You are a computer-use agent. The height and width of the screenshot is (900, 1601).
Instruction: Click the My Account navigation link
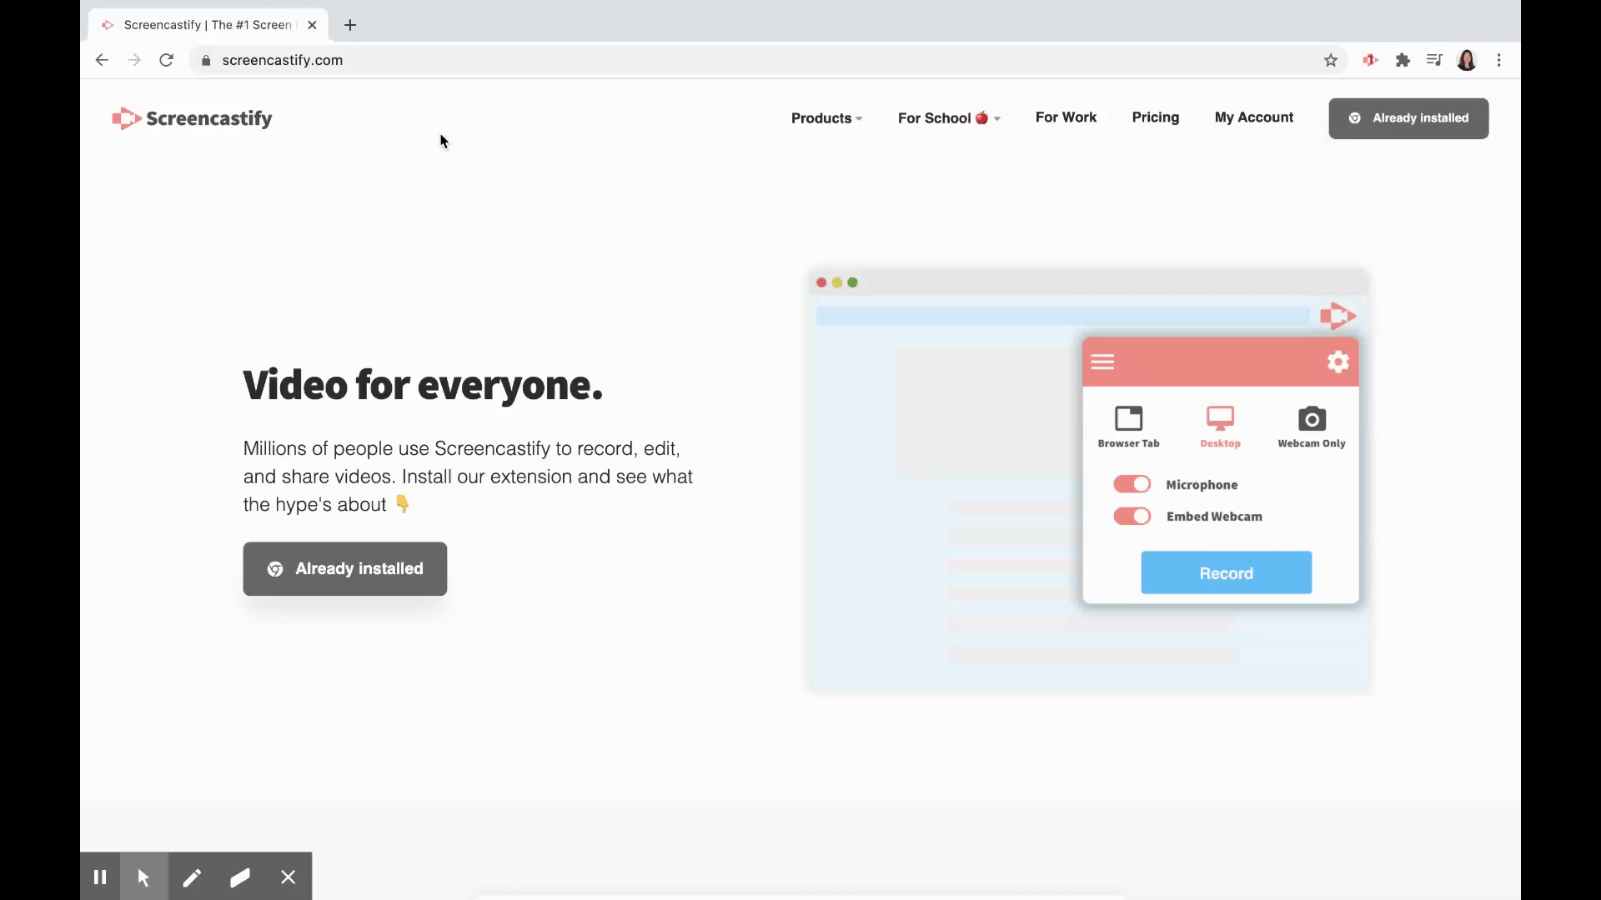(x=1253, y=117)
